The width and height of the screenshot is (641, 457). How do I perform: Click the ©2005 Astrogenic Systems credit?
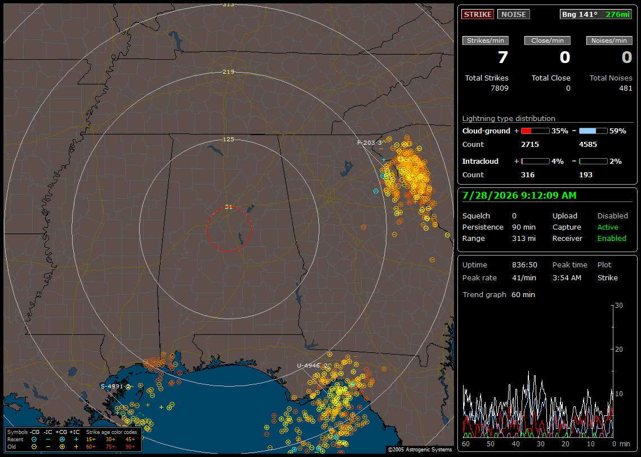point(420,450)
